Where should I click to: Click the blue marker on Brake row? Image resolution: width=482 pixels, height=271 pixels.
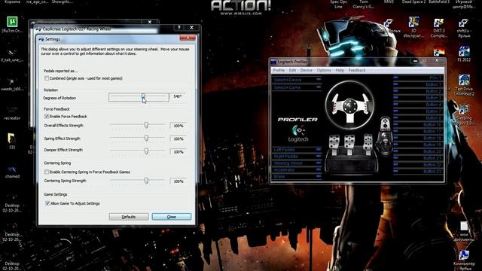(x=319, y=176)
